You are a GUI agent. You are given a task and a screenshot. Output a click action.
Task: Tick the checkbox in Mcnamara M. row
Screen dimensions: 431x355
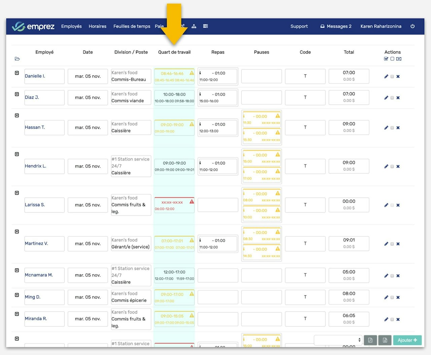pyautogui.click(x=392, y=276)
